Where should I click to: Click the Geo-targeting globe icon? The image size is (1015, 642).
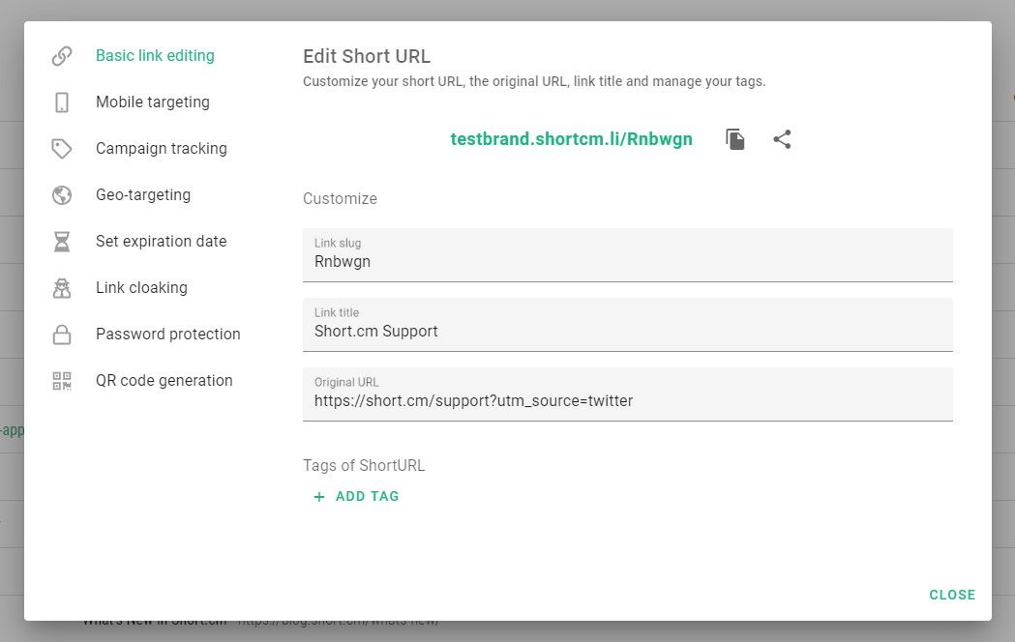(x=62, y=194)
